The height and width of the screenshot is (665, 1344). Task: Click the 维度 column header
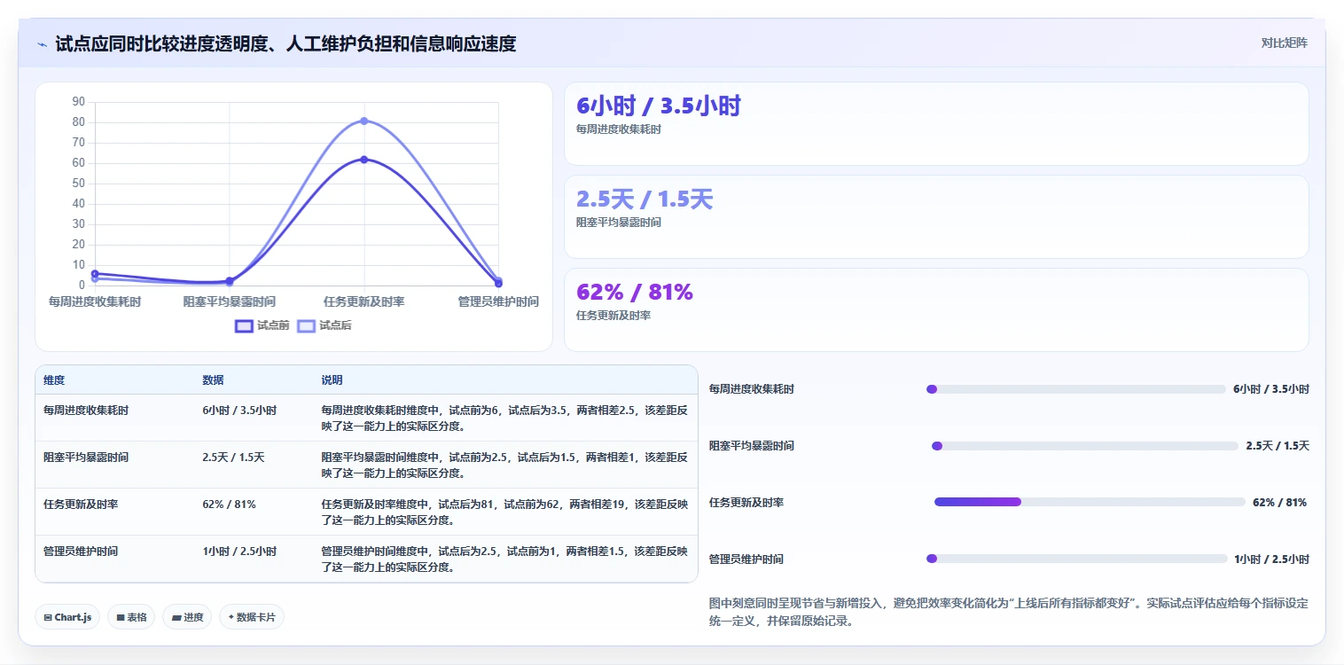[x=54, y=380]
